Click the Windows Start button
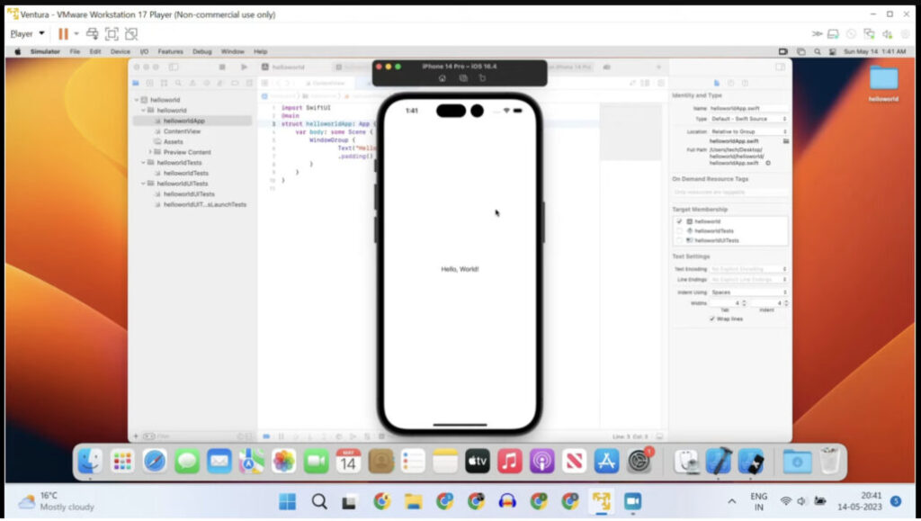 (287, 502)
